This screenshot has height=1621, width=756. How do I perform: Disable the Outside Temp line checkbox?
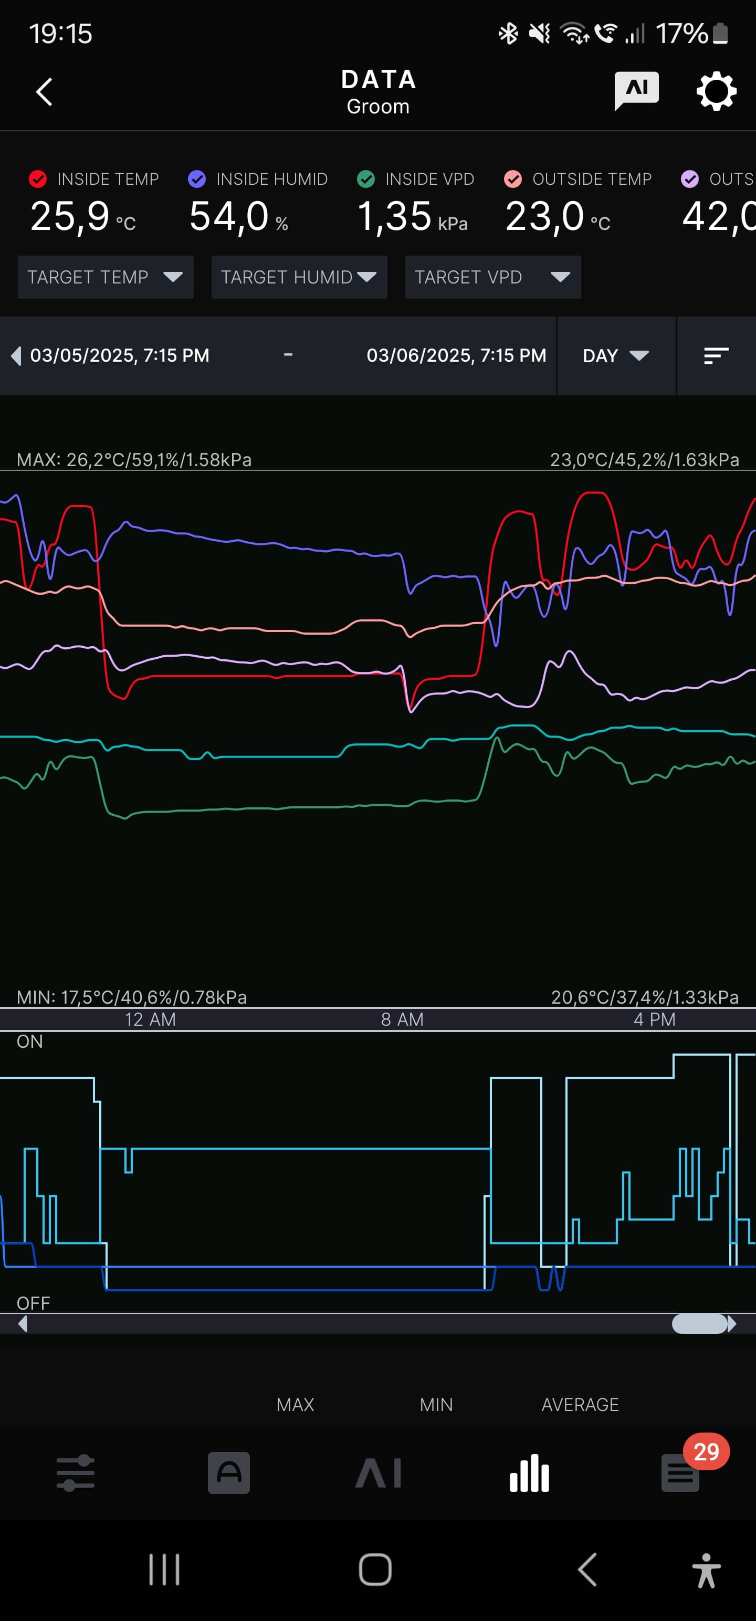click(x=513, y=180)
